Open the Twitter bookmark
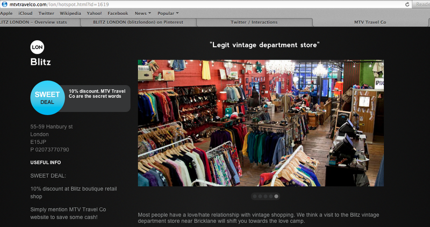This screenshot has height=227, width=430. [x=46, y=13]
